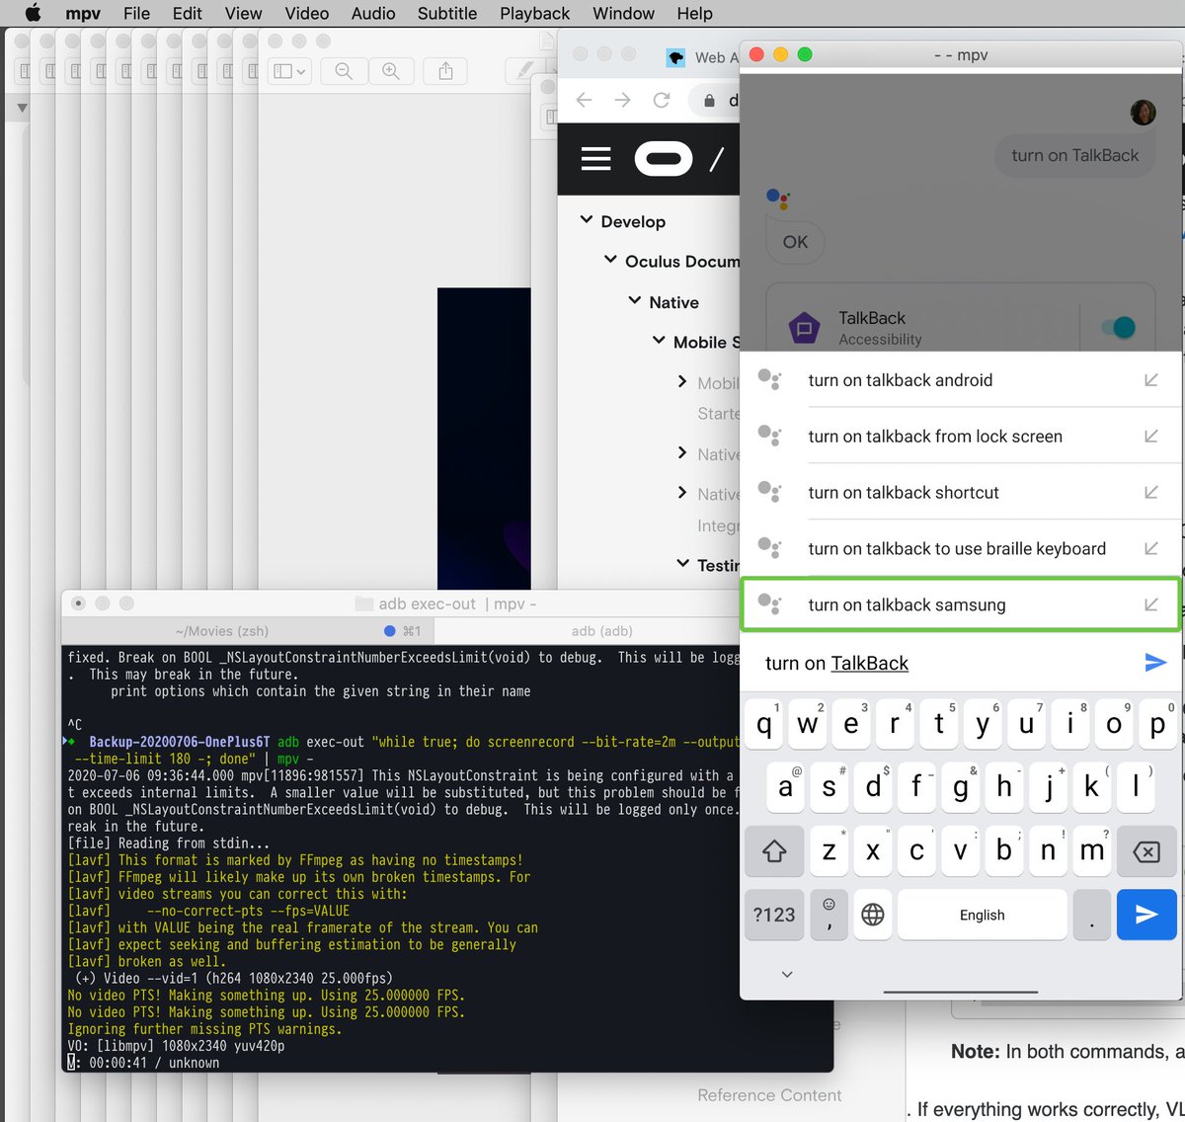Screen dimensions: 1185x1122
Task: Click the Preview sidebar disclosure triangle
Action: pos(22,108)
